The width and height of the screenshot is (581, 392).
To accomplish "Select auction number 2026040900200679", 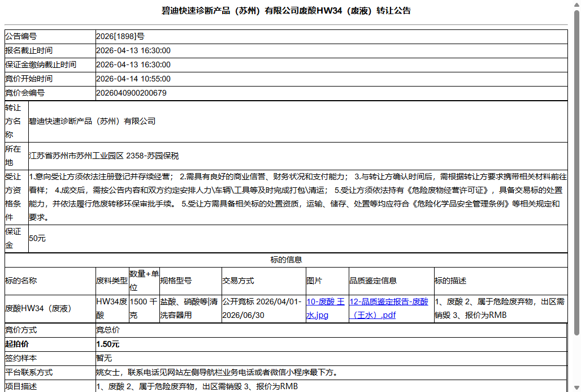I will [x=131, y=93].
